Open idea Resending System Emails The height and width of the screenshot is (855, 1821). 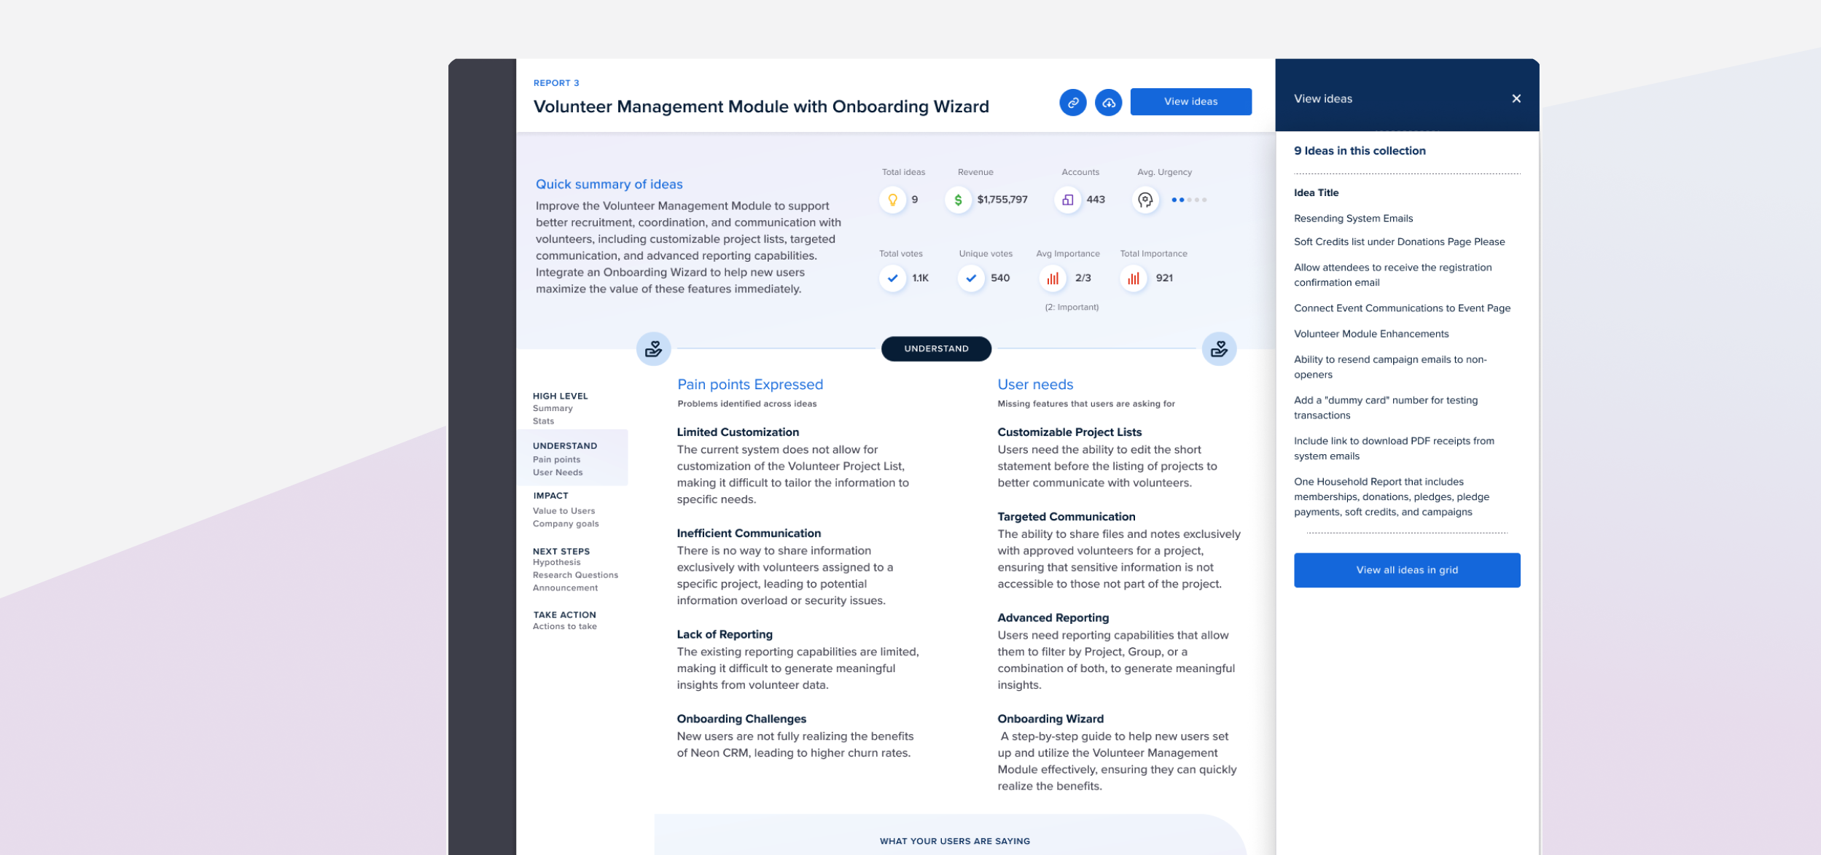[x=1353, y=218]
